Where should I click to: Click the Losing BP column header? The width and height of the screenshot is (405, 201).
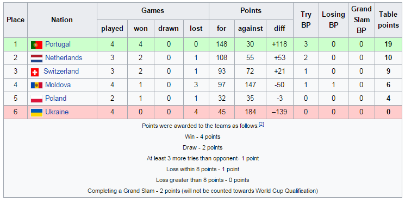[x=333, y=20]
